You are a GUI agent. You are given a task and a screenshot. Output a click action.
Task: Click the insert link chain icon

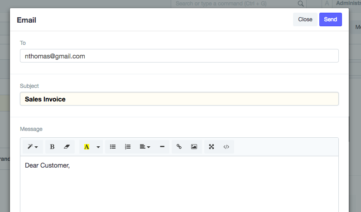pos(179,147)
